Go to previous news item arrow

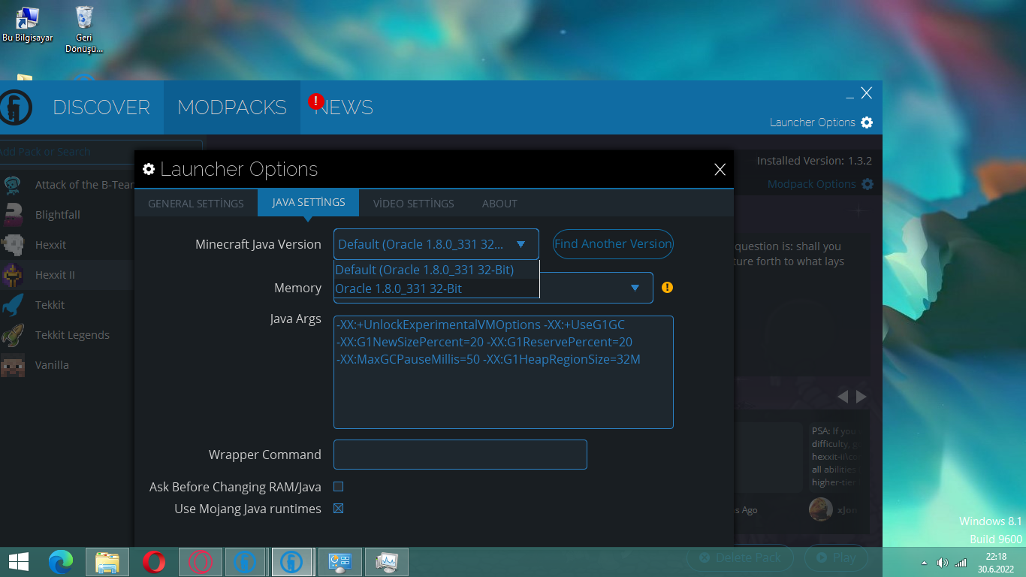pyautogui.click(x=843, y=396)
